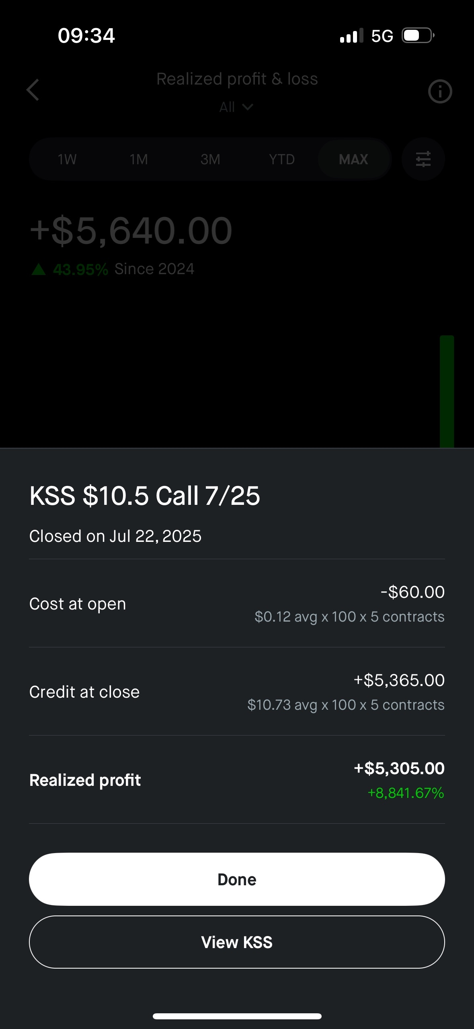Tap the battery status icon
474x1029 pixels.
coord(418,35)
